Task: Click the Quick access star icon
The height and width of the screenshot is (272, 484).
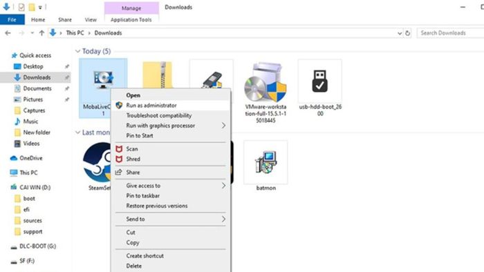Action: click(14, 55)
